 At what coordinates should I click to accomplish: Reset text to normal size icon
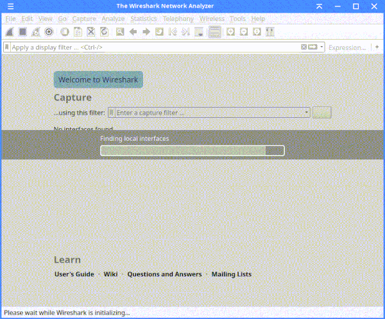tap(257, 32)
